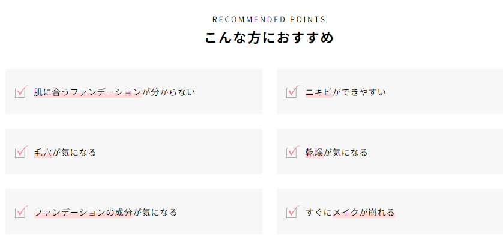Check the box next to 毛穴が気になる

coord(21,152)
